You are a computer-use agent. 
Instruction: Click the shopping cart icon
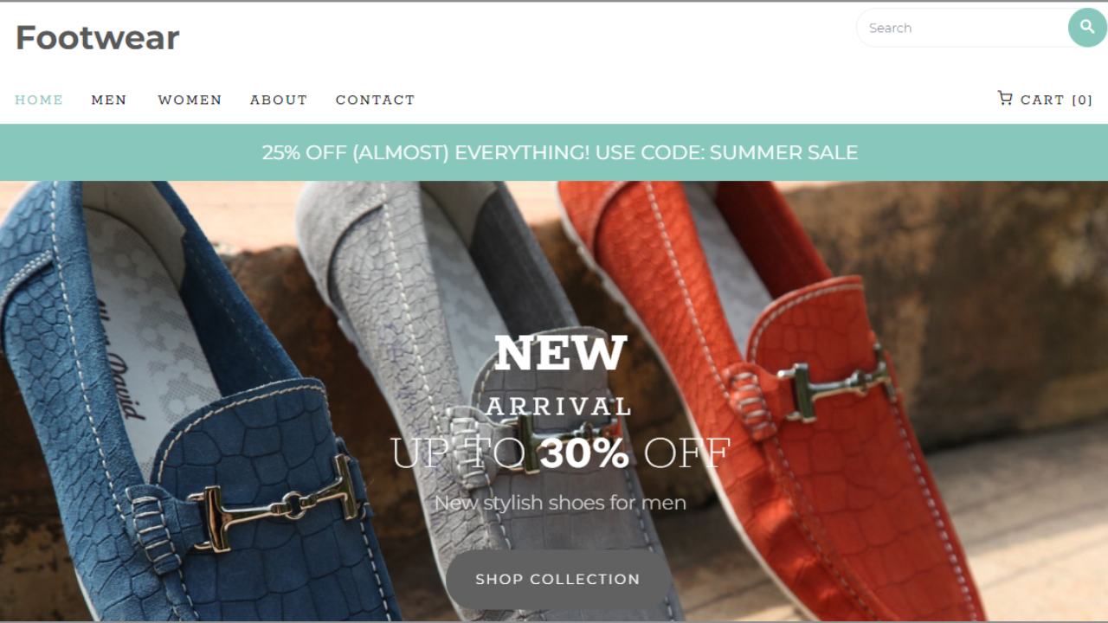1005,99
